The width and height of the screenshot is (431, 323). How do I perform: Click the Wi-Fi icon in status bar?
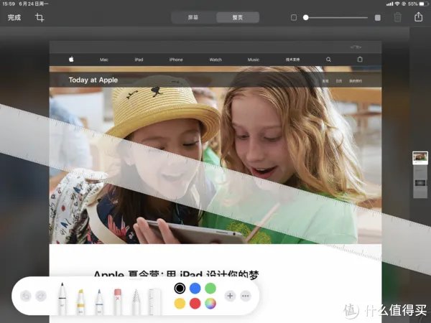coord(397,4)
